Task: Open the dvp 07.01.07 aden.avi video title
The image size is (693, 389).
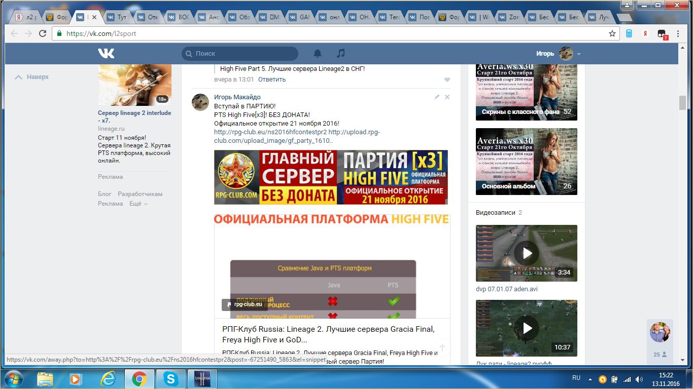Action: (x=507, y=289)
